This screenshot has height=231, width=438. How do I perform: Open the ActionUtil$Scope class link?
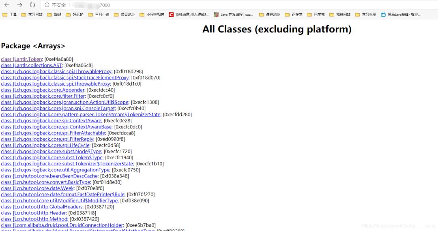(65, 102)
